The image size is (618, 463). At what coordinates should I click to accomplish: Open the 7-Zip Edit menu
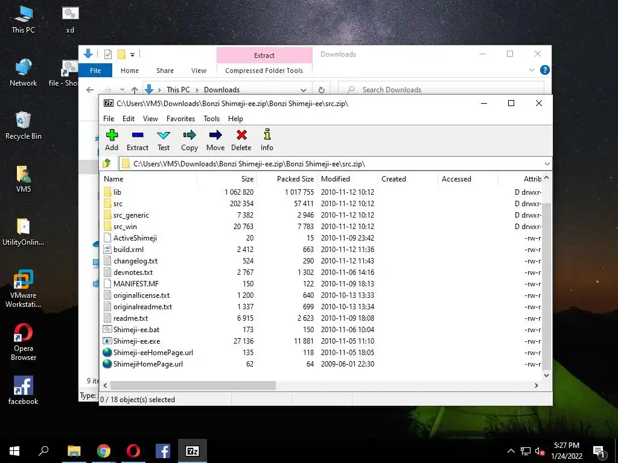tap(129, 119)
